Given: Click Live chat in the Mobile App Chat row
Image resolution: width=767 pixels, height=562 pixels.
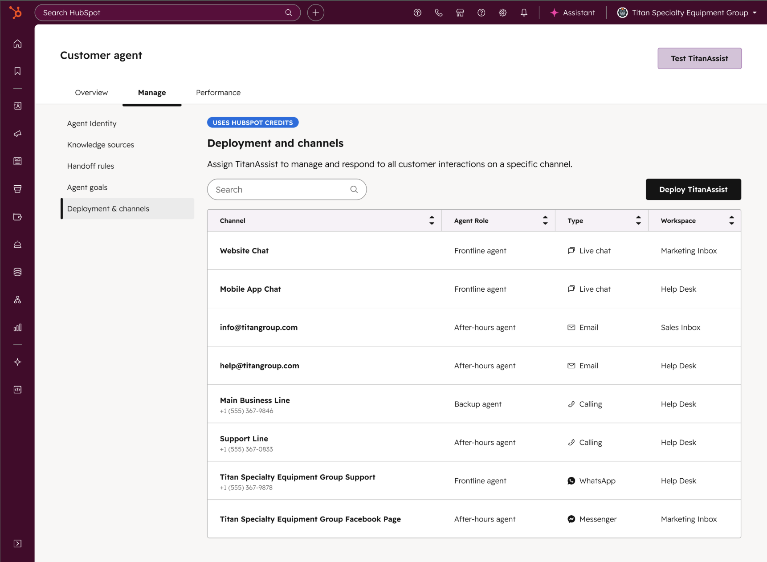Looking at the screenshot, I should click(x=589, y=289).
